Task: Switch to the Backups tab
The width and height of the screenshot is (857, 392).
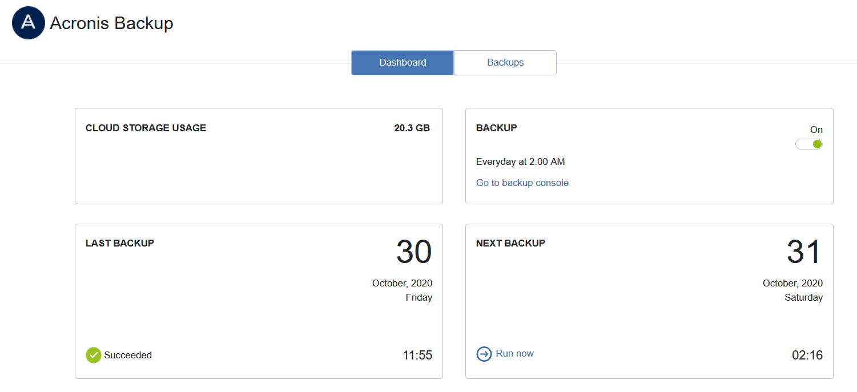Action: [x=505, y=62]
